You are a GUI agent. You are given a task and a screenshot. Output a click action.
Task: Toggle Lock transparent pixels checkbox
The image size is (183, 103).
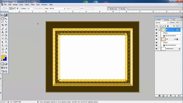[x=160, y=26]
